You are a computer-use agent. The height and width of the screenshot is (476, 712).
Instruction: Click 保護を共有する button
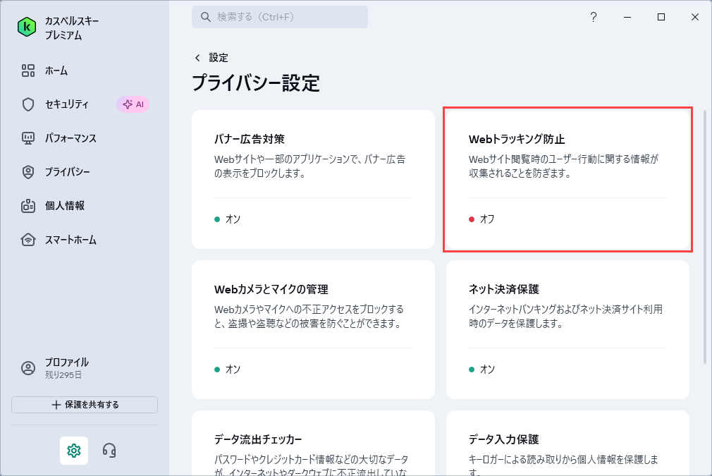85,405
